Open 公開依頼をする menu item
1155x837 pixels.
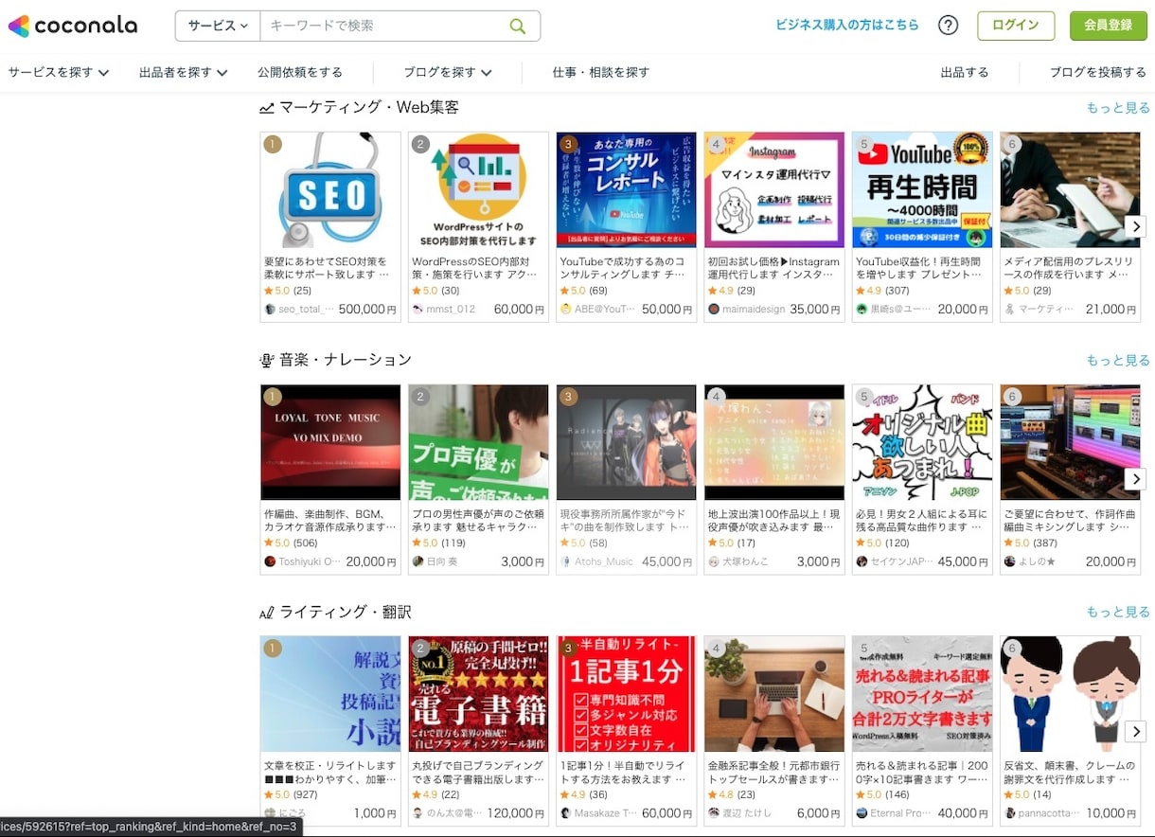(300, 72)
